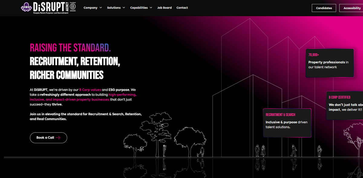363x178 pixels.
Task: Open the Solutions nav menu label
Action: click(114, 8)
